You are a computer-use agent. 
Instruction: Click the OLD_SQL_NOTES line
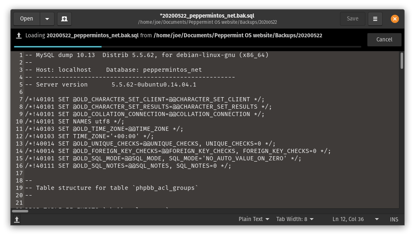coord(128,166)
